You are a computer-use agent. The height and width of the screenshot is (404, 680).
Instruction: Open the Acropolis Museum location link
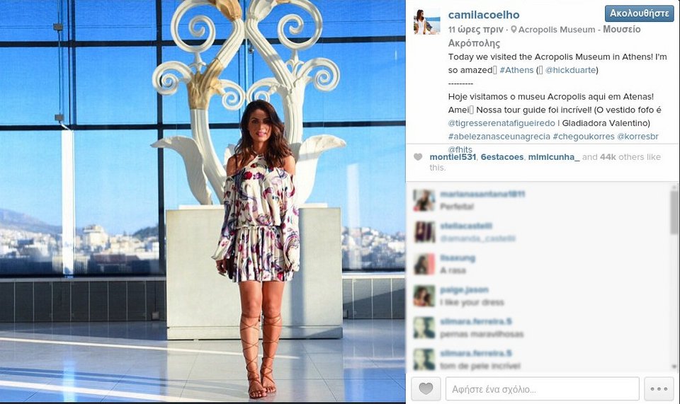coord(557,30)
